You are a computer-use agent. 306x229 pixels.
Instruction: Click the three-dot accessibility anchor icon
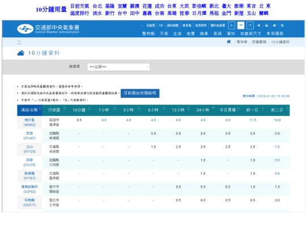click(19, 42)
